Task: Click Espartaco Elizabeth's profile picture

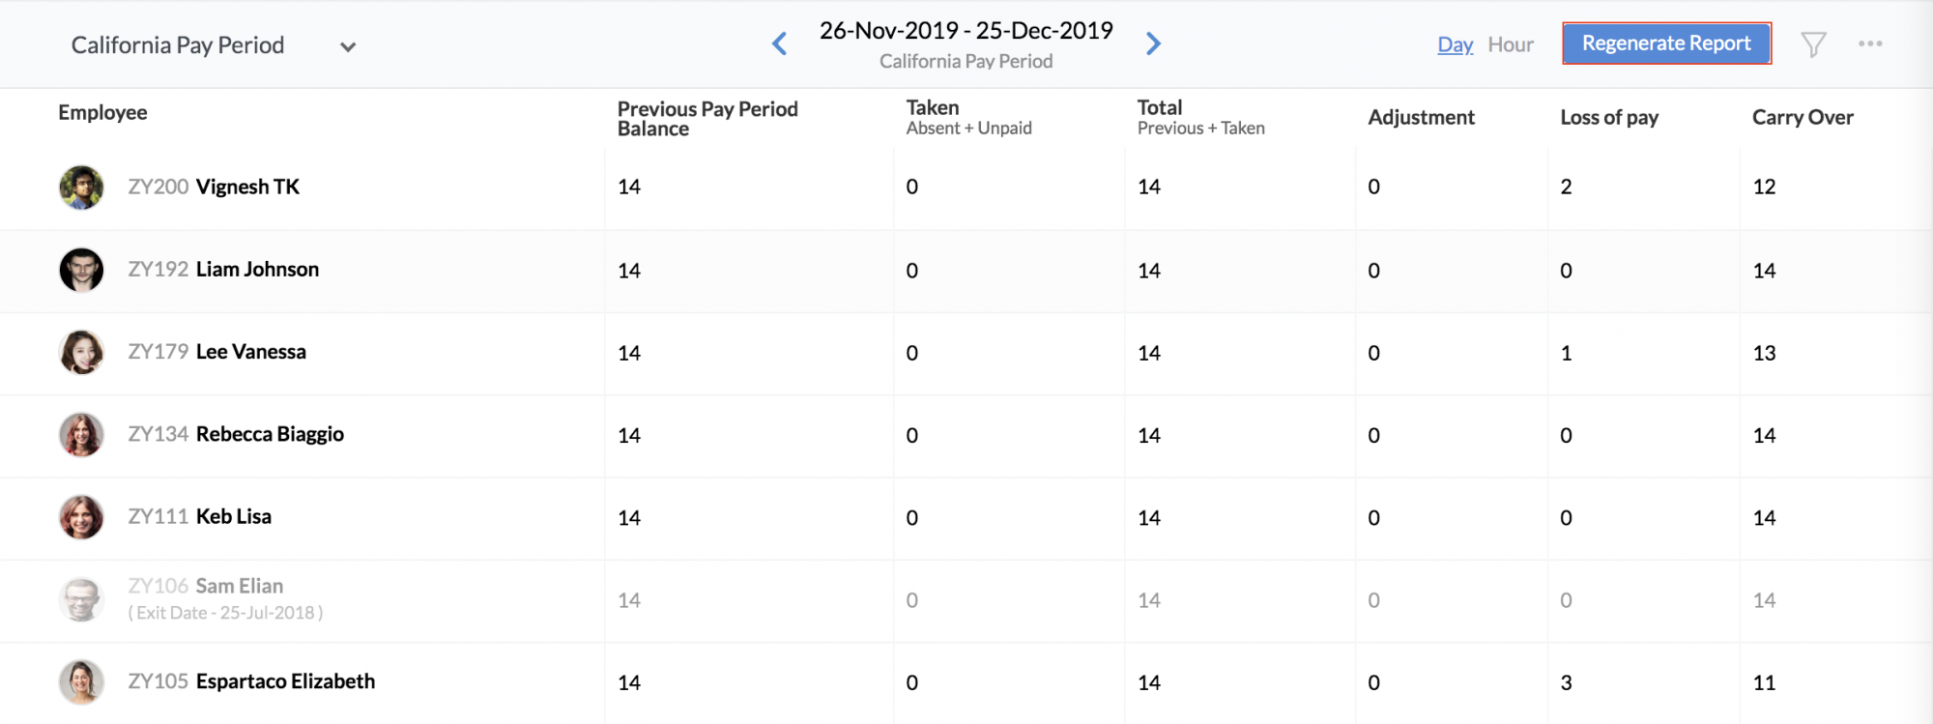Action: tap(81, 681)
